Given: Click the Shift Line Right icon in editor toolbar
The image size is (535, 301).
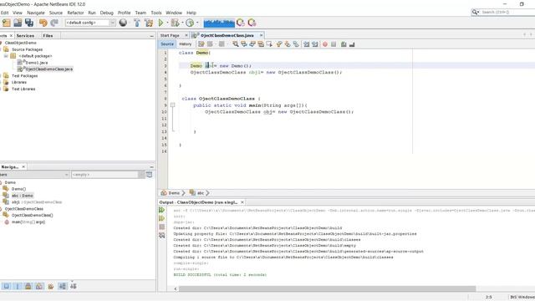Looking at the screenshot, I should (314, 44).
